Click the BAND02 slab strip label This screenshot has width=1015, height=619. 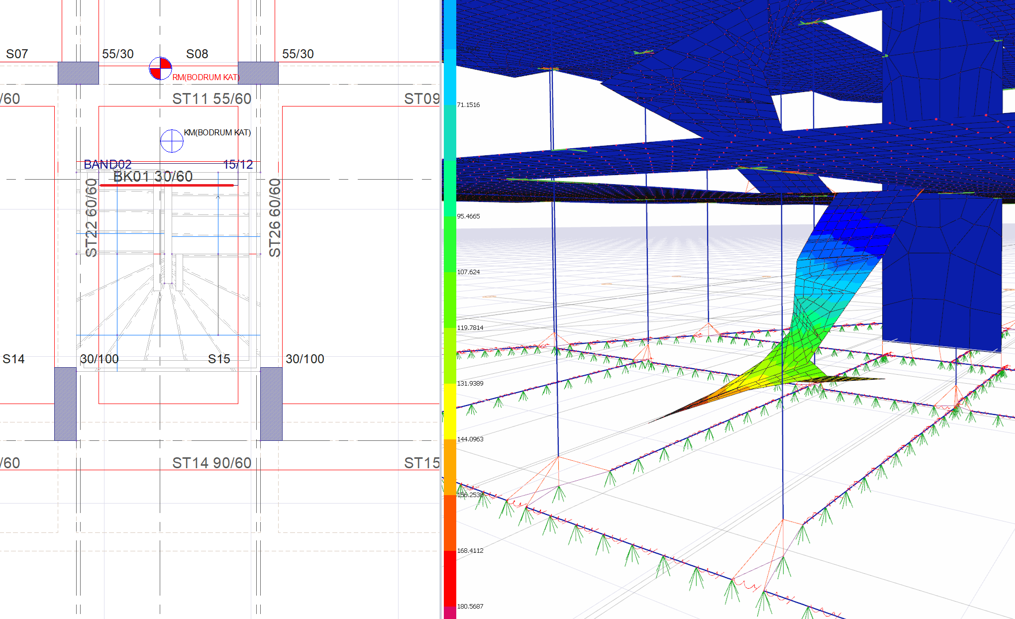(x=107, y=164)
